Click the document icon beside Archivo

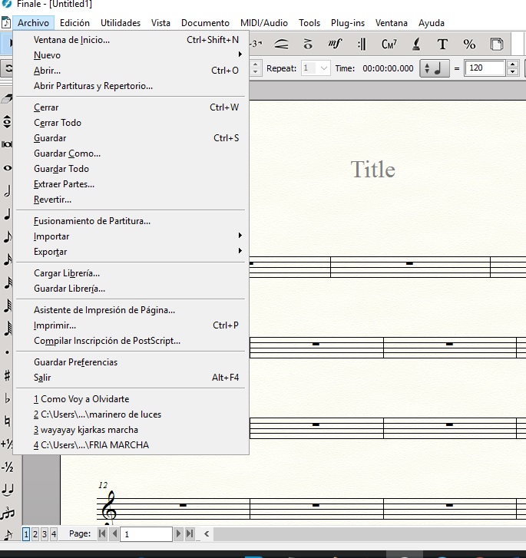coord(6,22)
